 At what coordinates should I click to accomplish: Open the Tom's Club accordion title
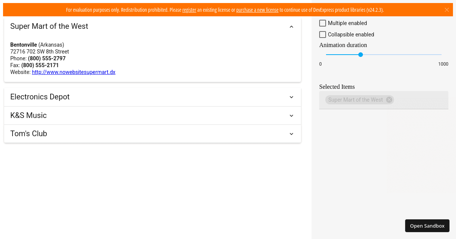tap(28, 134)
